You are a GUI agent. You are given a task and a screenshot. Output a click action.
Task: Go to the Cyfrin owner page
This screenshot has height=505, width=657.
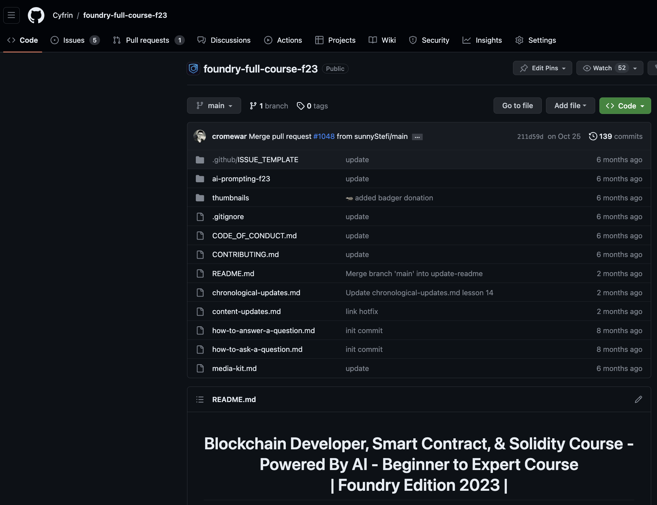tap(63, 15)
